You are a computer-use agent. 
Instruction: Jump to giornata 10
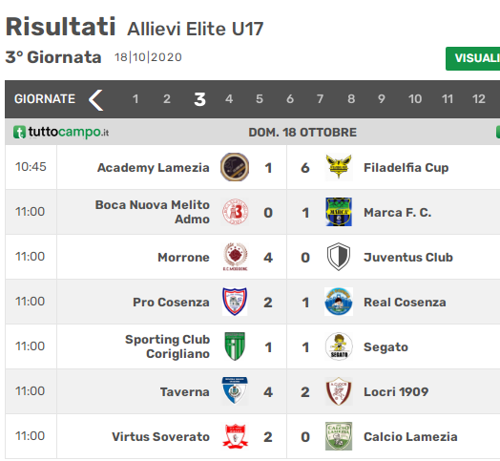[415, 99]
